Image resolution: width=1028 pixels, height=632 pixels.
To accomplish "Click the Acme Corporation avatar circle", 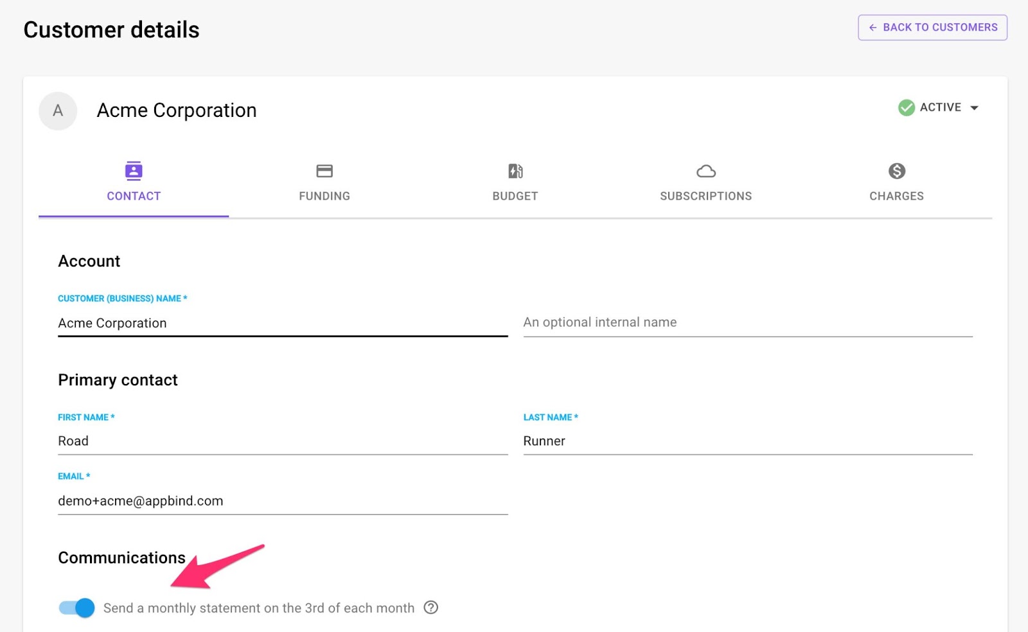I will click(x=58, y=111).
